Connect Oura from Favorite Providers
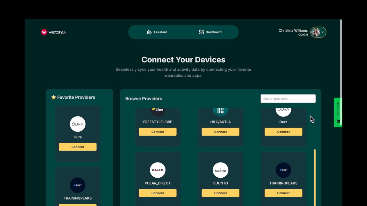Image resolution: width=367 pixels, height=206 pixels. point(78,147)
